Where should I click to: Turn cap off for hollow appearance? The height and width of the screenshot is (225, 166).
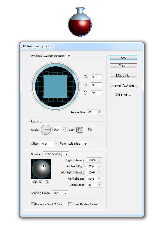pyautogui.click(x=90, y=129)
